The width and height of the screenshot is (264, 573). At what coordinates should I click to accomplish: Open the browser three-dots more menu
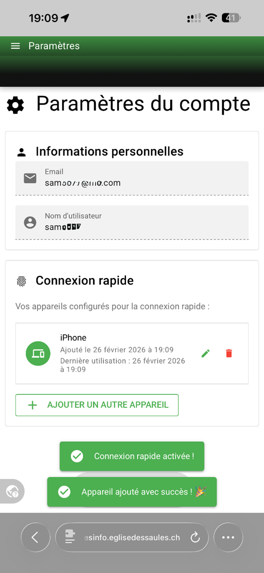(228, 537)
